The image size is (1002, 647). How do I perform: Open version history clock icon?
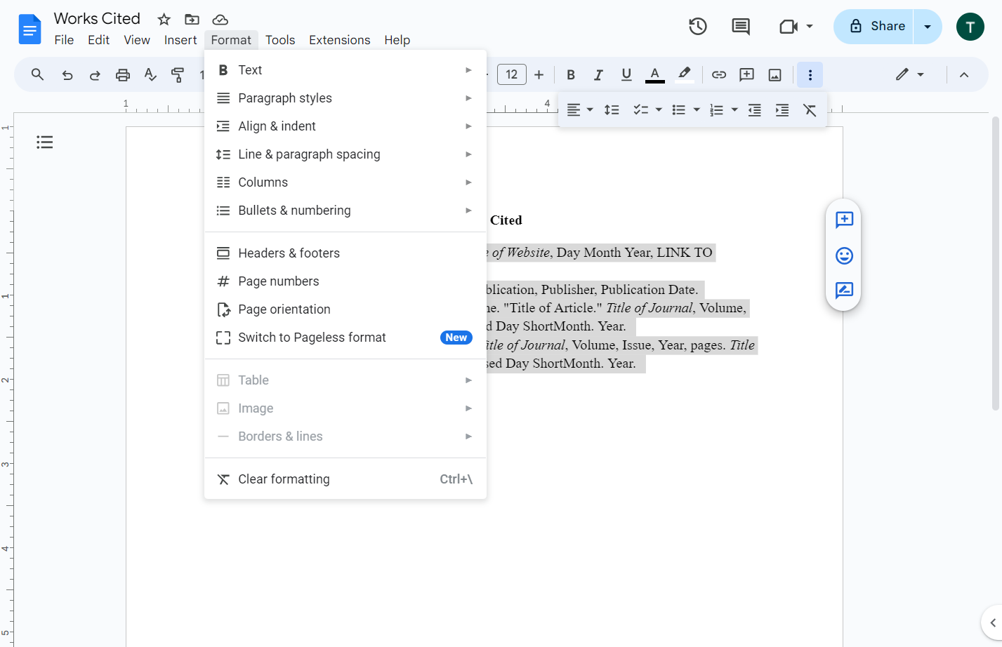(698, 27)
